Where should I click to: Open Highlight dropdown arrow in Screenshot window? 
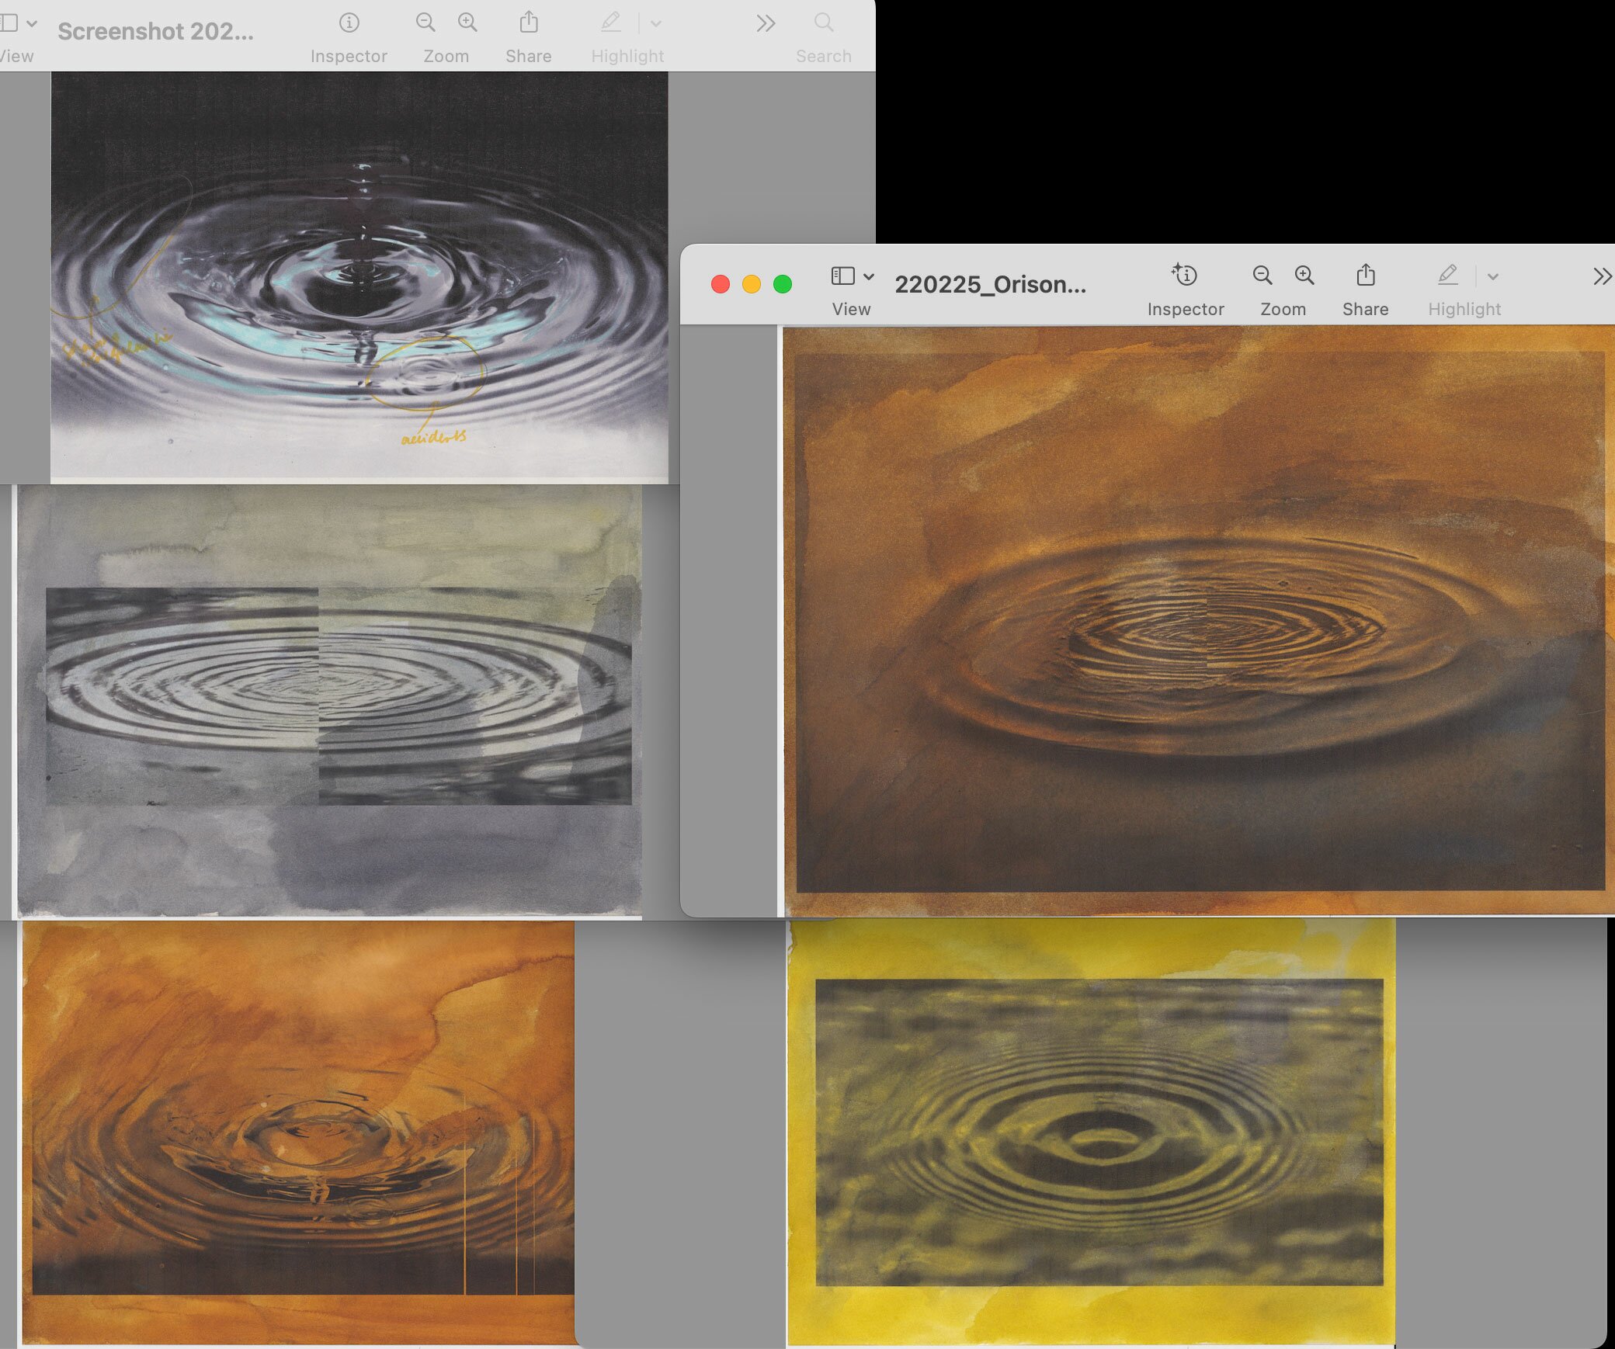pyautogui.click(x=656, y=23)
